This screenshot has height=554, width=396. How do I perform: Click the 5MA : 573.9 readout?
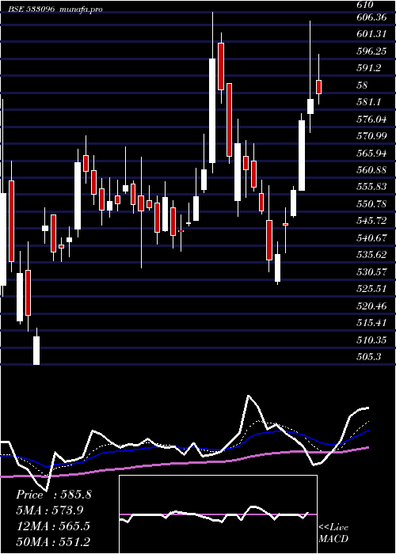51,510
